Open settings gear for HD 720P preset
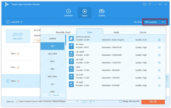Image resolution: width=171 pixels, height=108 pixels. (159, 63)
